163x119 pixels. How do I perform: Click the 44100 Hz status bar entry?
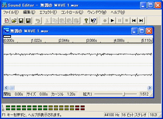pos(112,115)
